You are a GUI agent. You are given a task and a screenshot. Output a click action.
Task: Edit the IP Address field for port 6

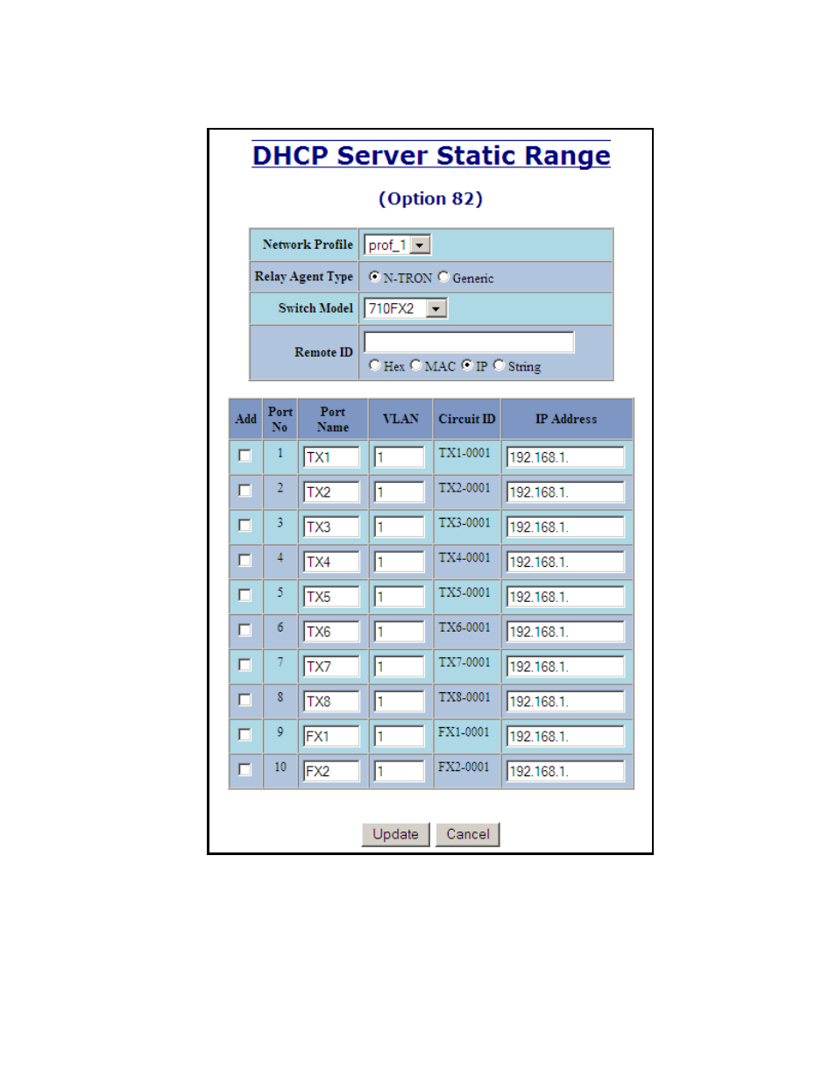click(x=565, y=632)
